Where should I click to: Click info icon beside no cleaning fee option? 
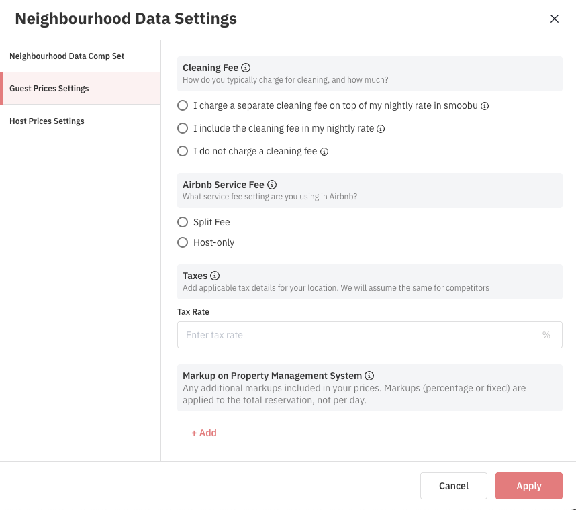[324, 152]
